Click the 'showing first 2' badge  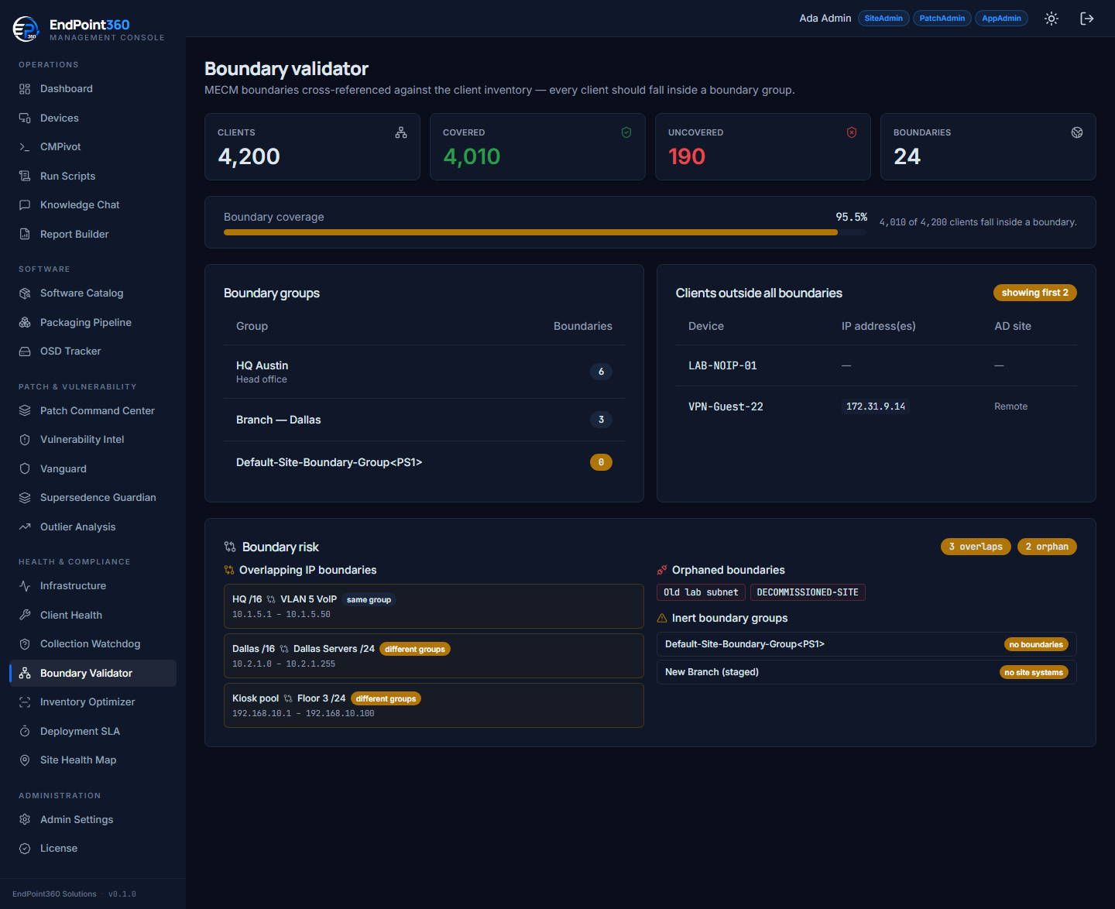1034,293
